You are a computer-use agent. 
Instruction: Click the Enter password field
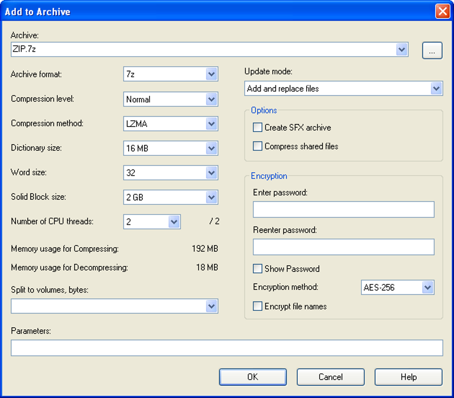coord(343,209)
